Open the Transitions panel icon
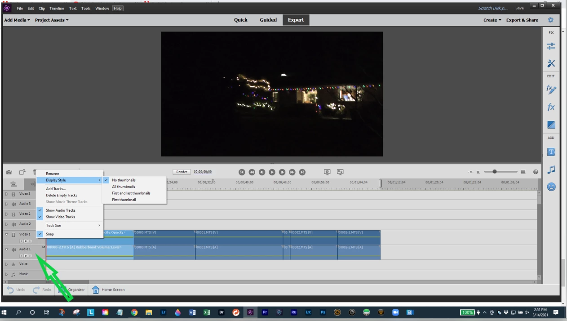Screen dimensions: 567x321 551,125
